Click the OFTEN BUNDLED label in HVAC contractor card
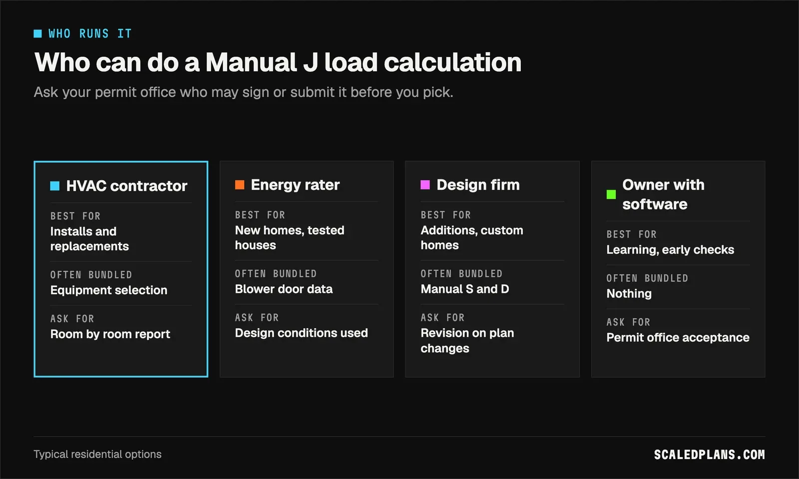799x479 pixels. (x=91, y=275)
